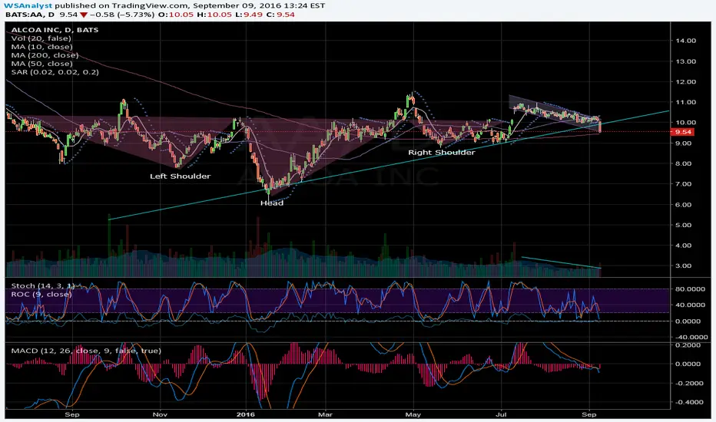Image resolution: width=716 pixels, height=422 pixels.
Task: Click the 10.00 price axis label
Action: [686, 122]
